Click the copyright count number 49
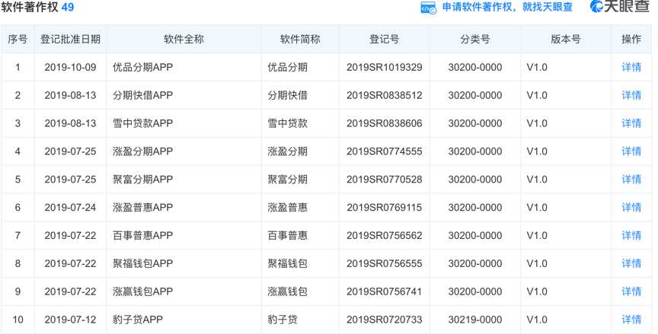This screenshot has width=658, height=334. [x=68, y=8]
